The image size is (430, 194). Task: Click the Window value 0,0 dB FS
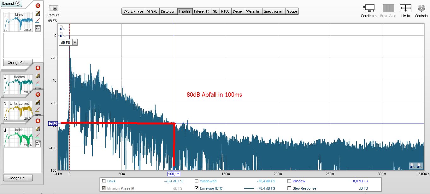(360, 181)
